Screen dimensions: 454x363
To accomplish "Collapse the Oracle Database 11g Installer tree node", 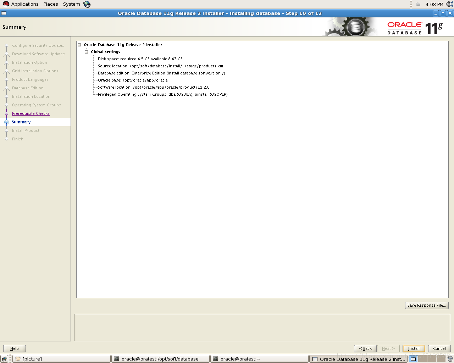I will click(x=79, y=45).
